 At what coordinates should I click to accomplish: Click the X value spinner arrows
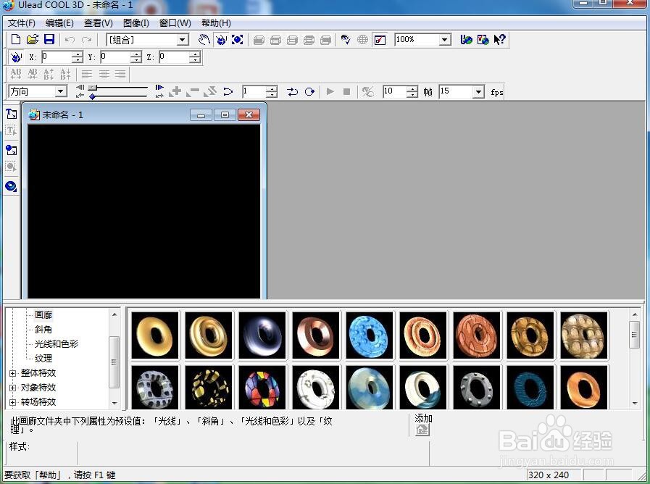[77, 57]
